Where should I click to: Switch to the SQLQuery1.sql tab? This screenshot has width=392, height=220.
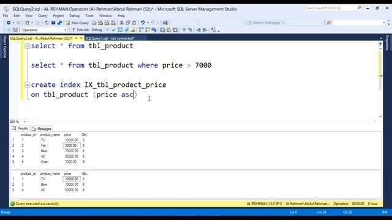coord(110,38)
